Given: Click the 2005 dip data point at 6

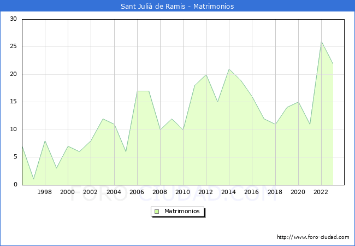Looking at the screenshot, I should tap(126, 152).
